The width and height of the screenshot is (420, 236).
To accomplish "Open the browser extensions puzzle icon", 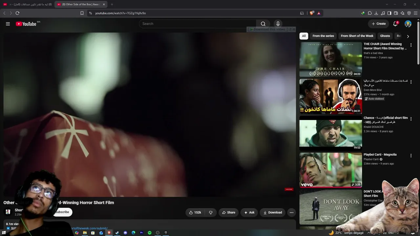I will pyautogui.click(x=369, y=13).
